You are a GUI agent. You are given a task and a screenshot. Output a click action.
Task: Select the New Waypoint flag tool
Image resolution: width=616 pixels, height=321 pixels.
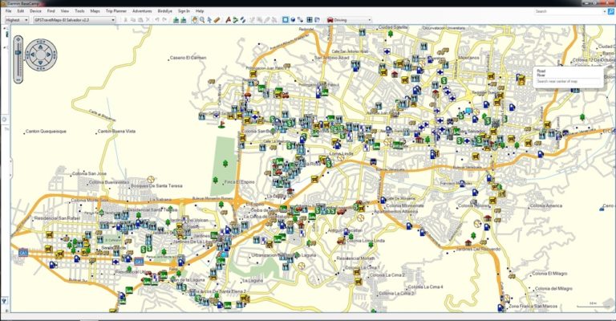point(228,19)
